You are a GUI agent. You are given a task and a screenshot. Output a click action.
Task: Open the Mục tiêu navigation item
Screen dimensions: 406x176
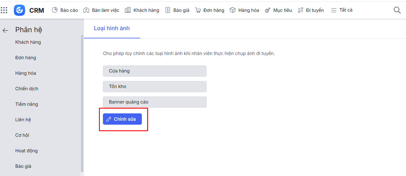point(279,10)
